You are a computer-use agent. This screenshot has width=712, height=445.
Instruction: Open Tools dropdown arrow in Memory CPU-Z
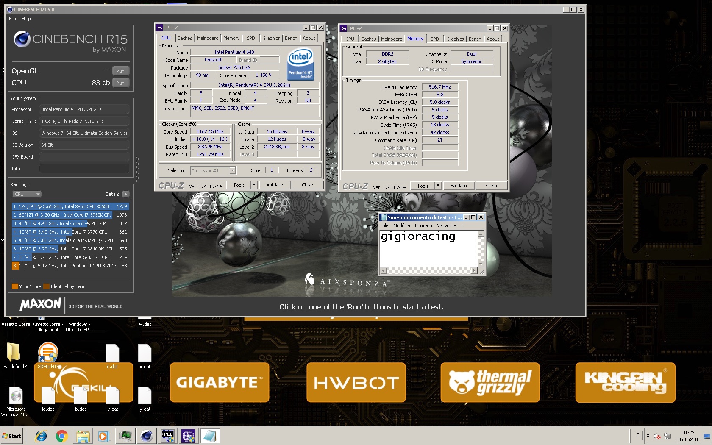tap(438, 186)
